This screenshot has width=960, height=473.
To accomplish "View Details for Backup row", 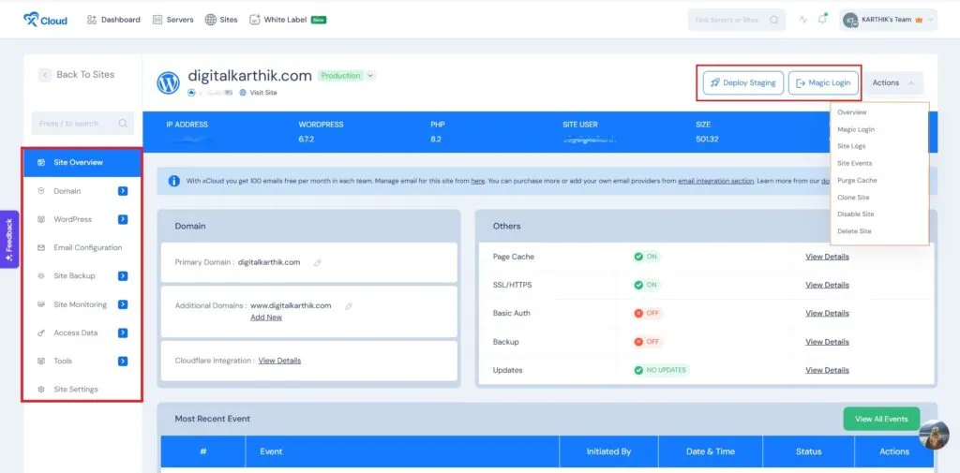I will 827,342.
